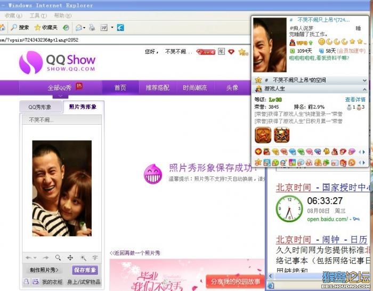Click the red star game badge
This screenshot has width=373, height=291.
coord(263,135)
